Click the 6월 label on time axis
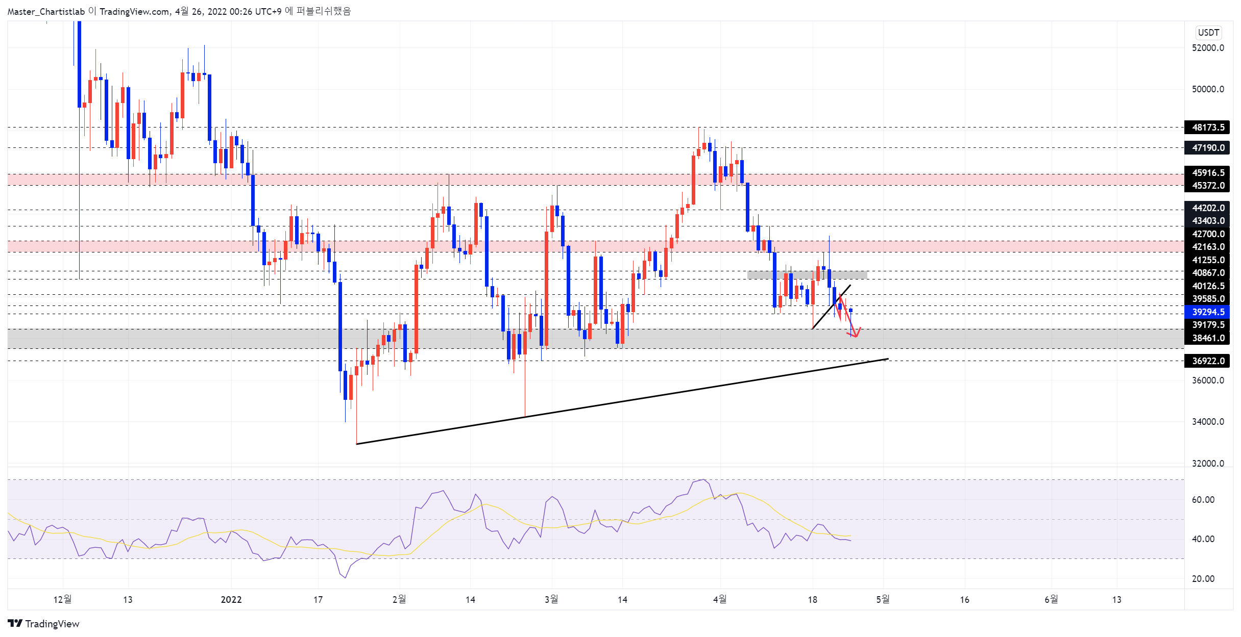 tap(1052, 600)
